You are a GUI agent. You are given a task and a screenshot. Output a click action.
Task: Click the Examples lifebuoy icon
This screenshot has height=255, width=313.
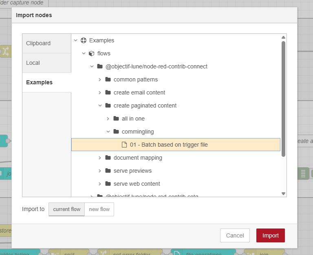click(x=84, y=40)
